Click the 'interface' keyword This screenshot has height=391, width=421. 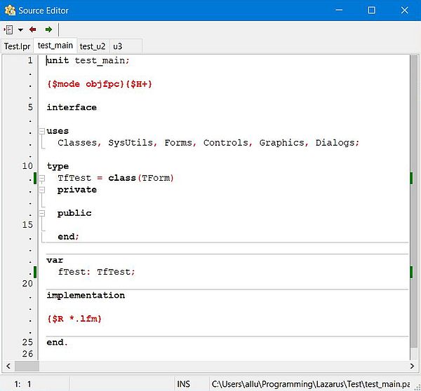pos(72,107)
